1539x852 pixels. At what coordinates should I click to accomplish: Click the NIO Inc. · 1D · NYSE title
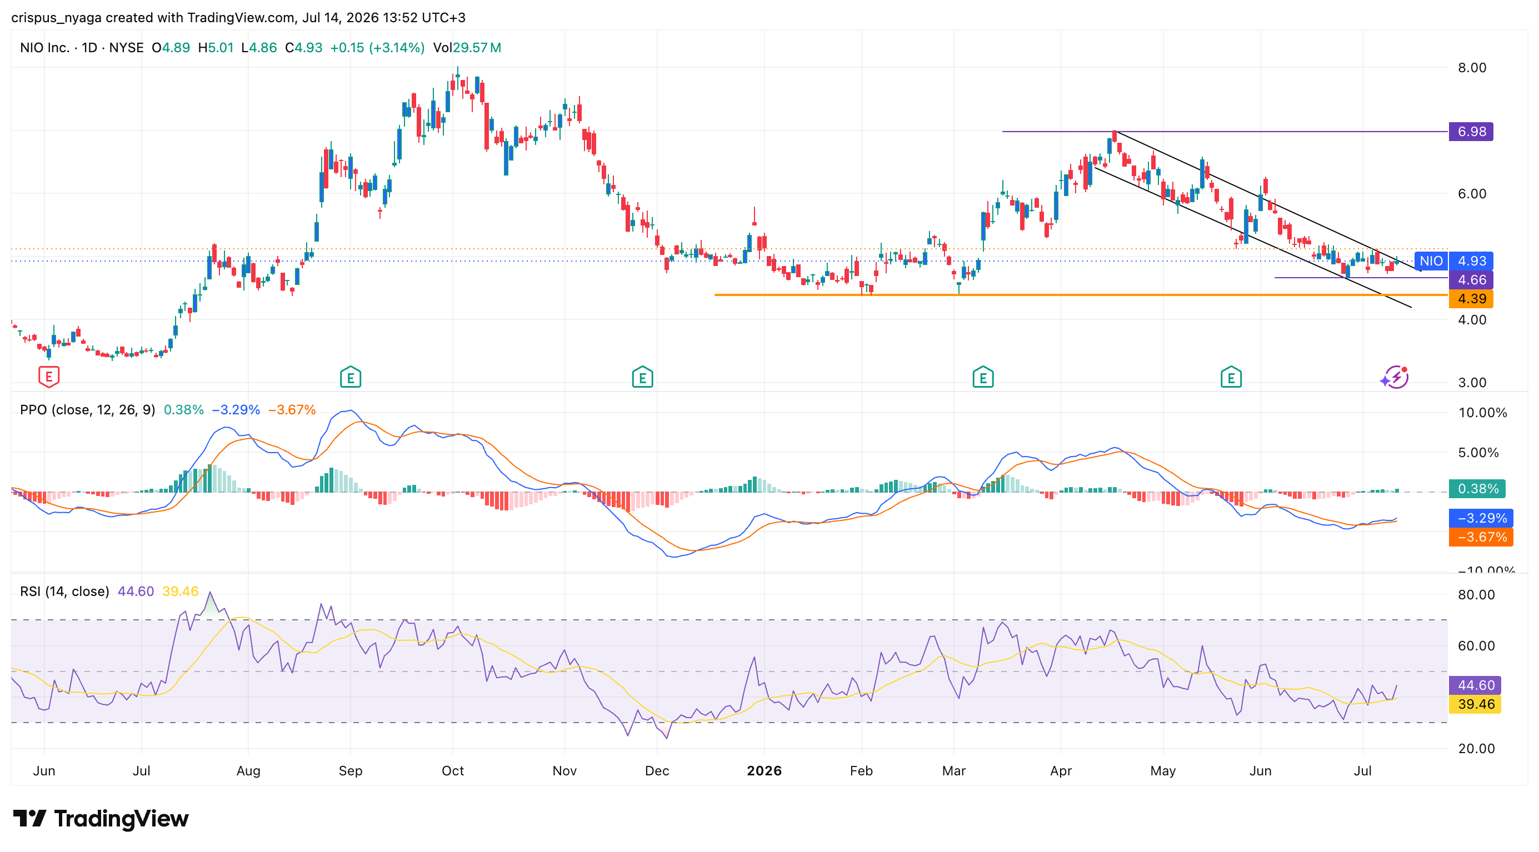tap(82, 48)
